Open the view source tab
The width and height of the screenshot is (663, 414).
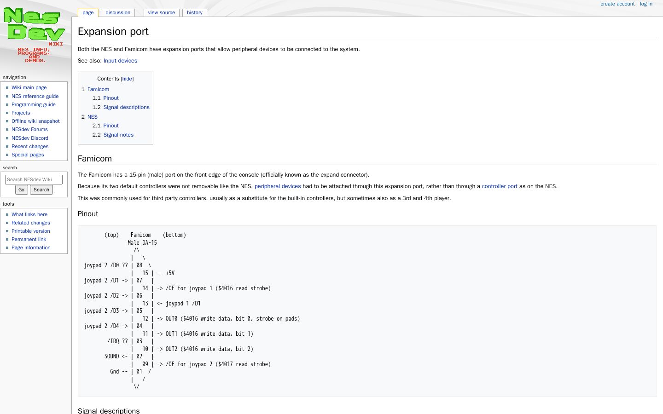click(162, 13)
